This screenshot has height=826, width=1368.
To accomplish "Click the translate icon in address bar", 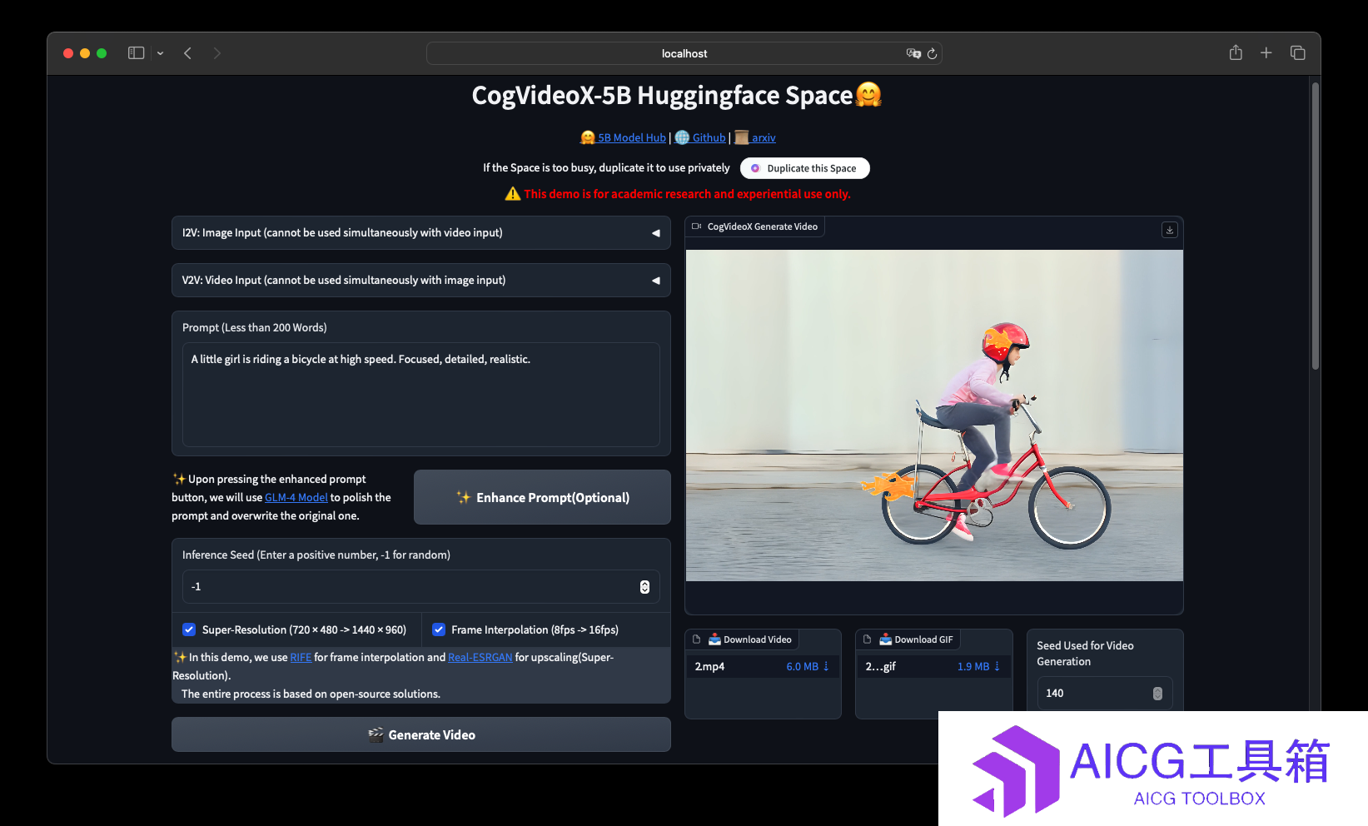I will [x=913, y=53].
